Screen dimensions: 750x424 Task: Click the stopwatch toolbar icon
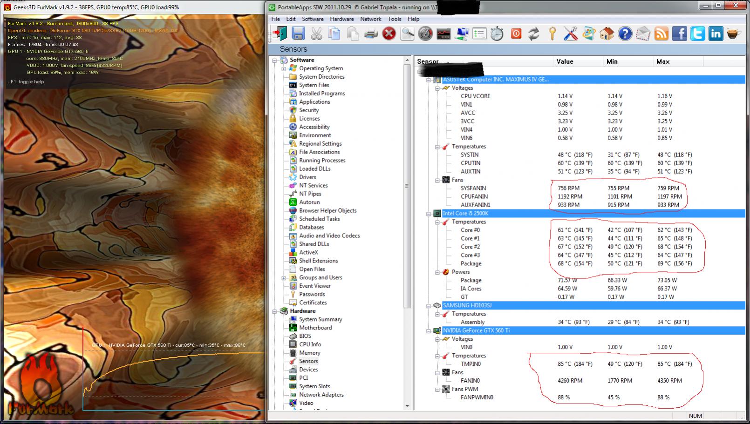[x=497, y=34]
